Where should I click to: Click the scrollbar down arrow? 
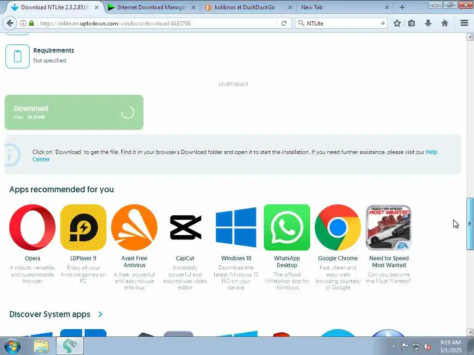[x=470, y=332]
